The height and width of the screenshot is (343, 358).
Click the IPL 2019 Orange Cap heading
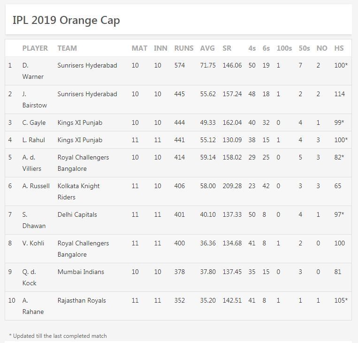coord(66,20)
